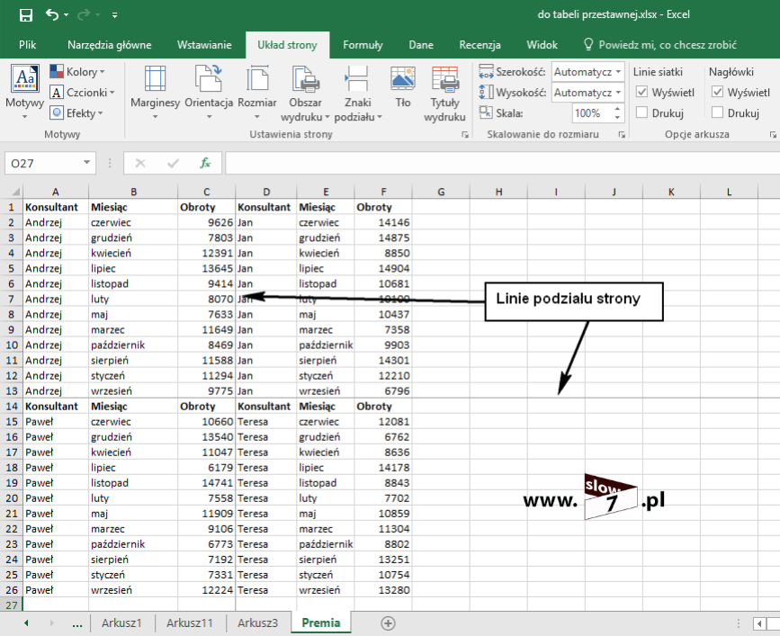Toggle the Linie siatki Drukuj checkbox

coord(641,112)
